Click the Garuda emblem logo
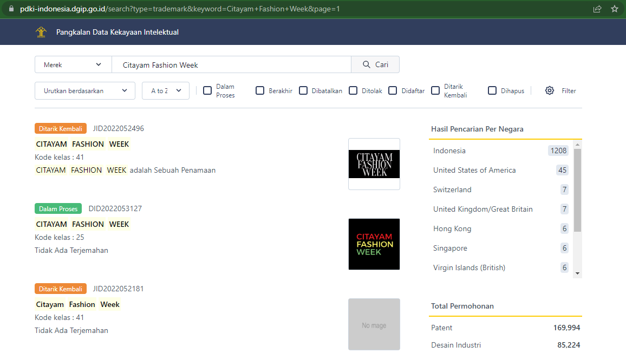The width and height of the screenshot is (626, 353). [x=41, y=32]
